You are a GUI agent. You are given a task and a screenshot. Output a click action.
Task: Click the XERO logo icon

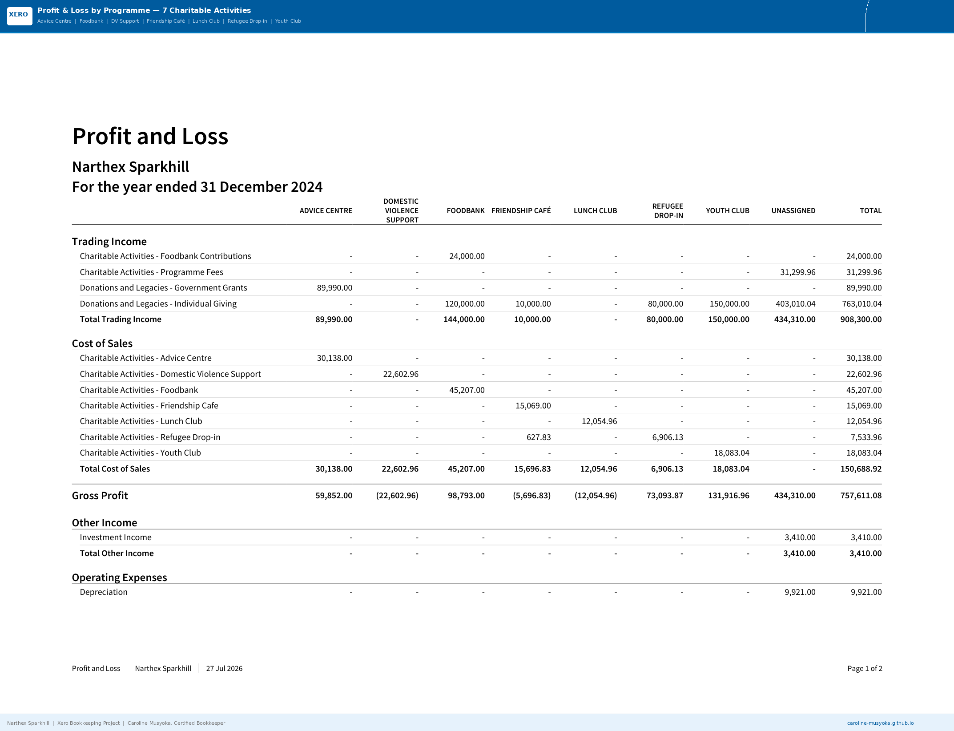click(x=20, y=16)
